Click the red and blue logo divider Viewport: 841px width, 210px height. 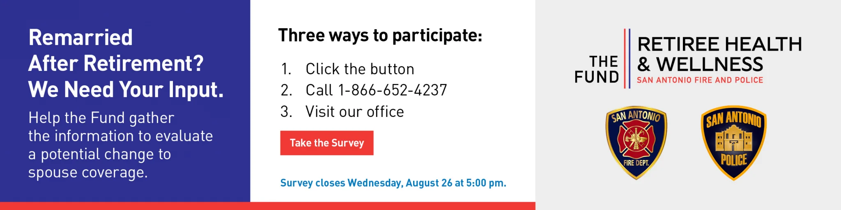click(x=627, y=59)
